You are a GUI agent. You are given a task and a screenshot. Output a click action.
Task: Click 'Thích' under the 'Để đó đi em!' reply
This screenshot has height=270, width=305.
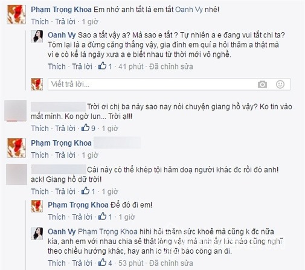click(57, 217)
